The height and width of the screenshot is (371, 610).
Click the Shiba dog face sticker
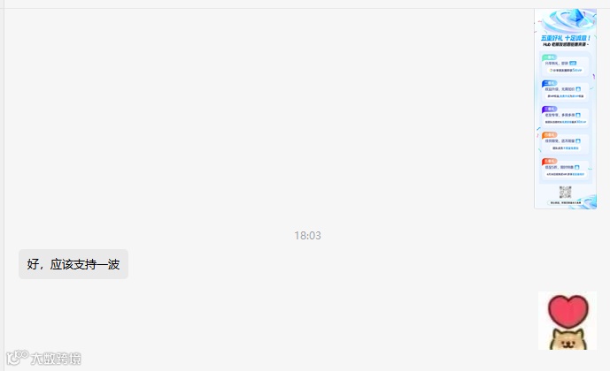[x=568, y=339]
